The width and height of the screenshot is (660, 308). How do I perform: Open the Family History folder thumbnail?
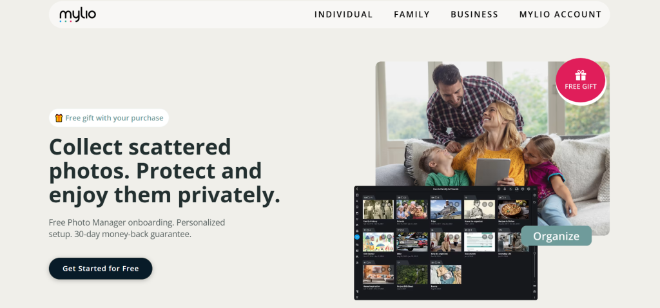tap(378, 209)
